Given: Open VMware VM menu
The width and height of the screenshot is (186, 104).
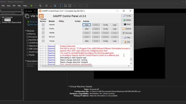Looking at the screenshot, I should (14, 6).
